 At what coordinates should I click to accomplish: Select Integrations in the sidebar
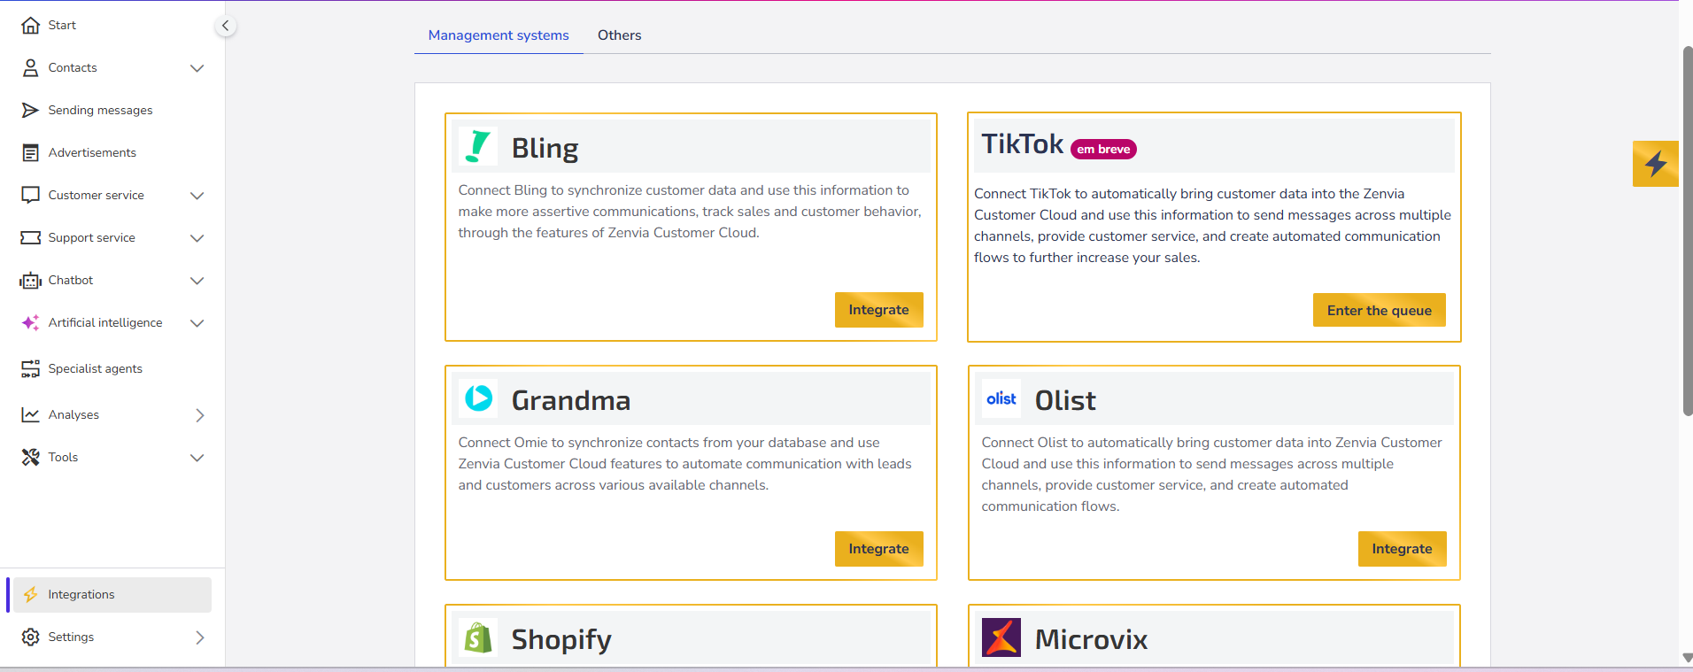coord(112,595)
